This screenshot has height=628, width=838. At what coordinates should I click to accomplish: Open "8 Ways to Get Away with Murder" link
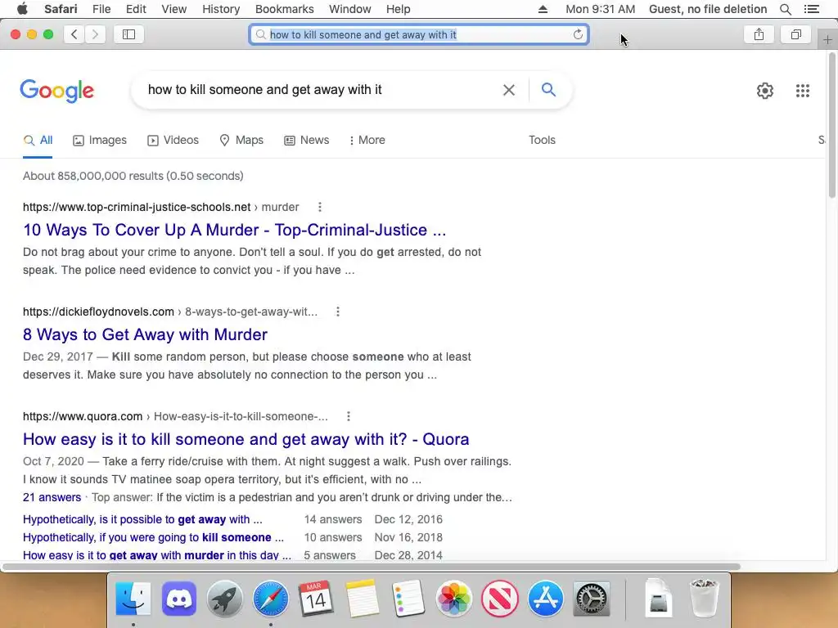(x=145, y=334)
